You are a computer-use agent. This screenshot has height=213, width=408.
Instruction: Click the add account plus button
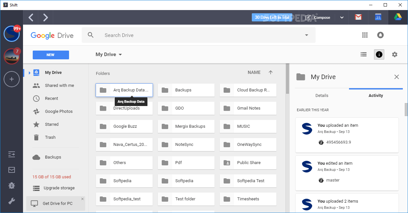(x=11, y=79)
